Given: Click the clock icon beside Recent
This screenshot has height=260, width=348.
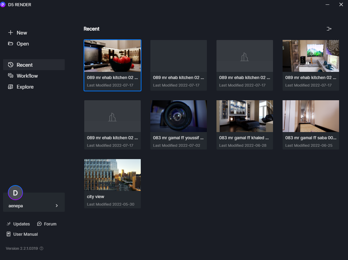Looking at the screenshot, I should click(10, 65).
